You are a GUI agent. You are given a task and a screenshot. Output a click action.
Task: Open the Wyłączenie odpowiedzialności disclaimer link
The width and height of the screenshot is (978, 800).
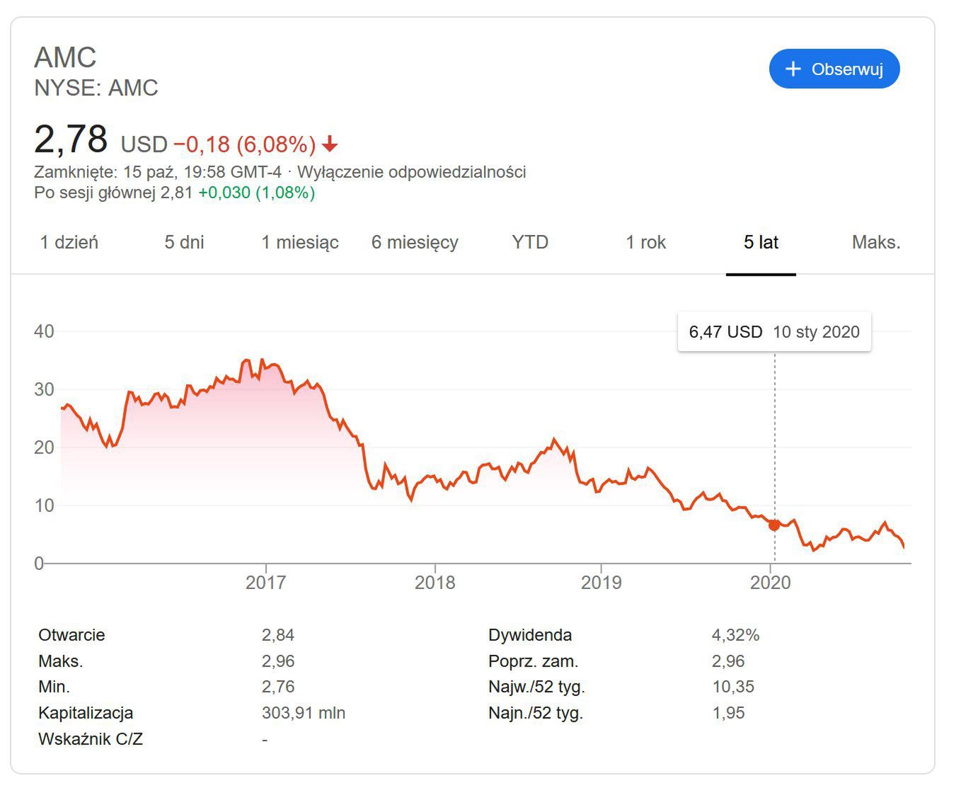point(411,172)
